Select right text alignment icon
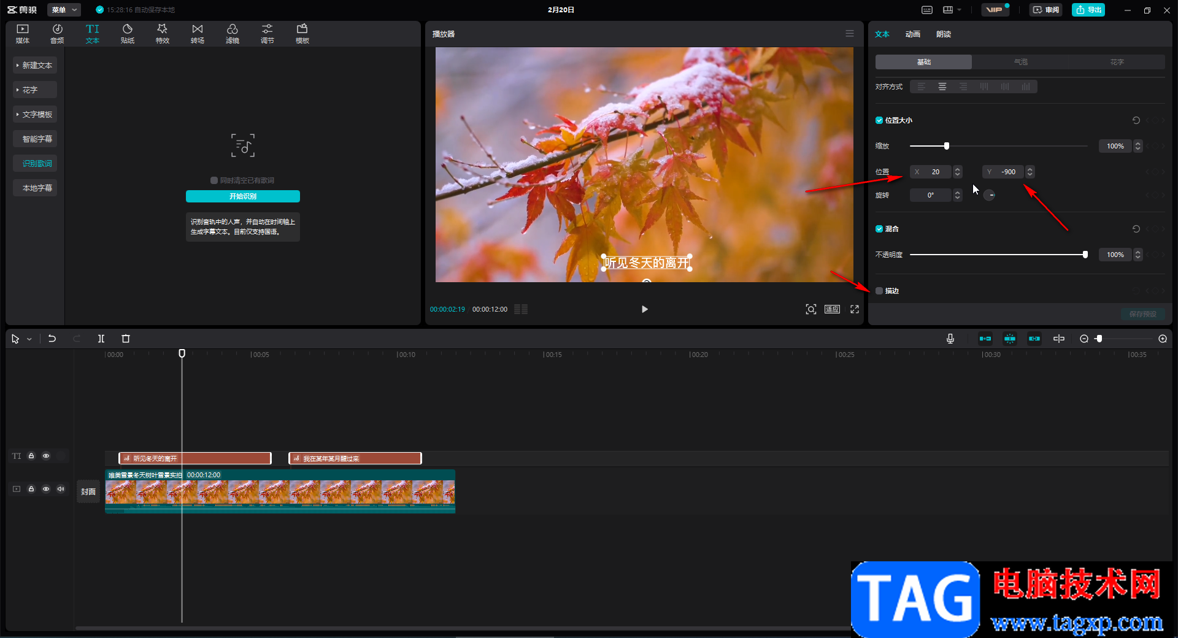Image resolution: width=1178 pixels, height=638 pixels. pos(963,86)
